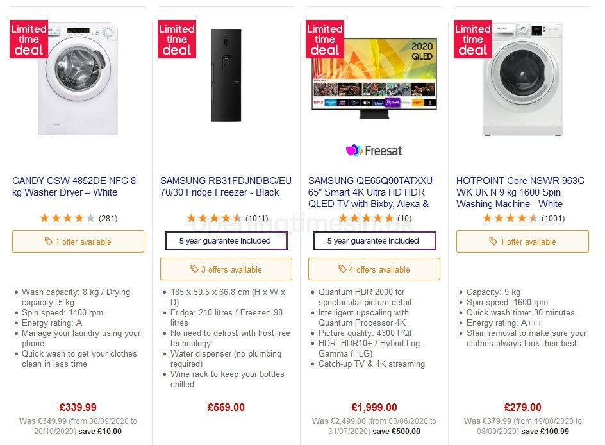Click the Freesat logo under the Samsung TV
This screenshot has height=445, width=605.
[x=374, y=151]
